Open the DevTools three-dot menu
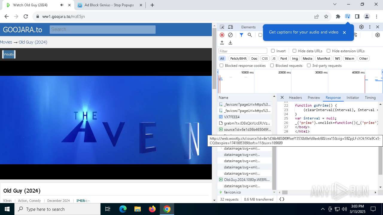This screenshot has height=215, width=383. [370, 27]
